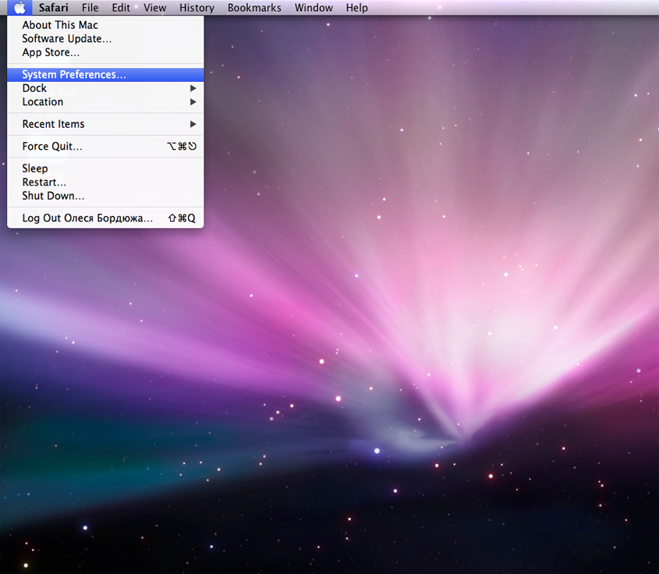Open the Window menu
Viewport: 659px width, 574px height.
click(314, 8)
